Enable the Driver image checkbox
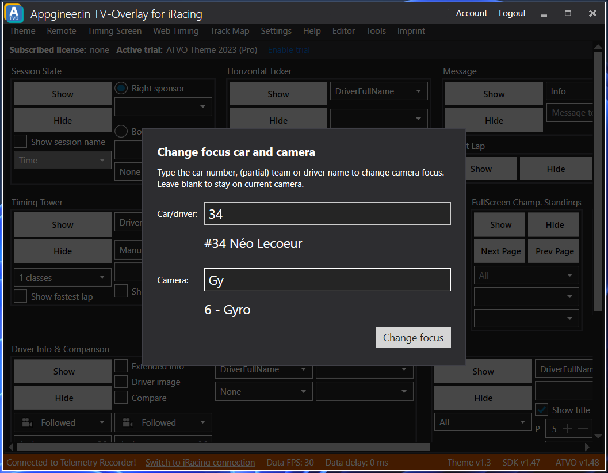608x473 pixels. pos(121,382)
